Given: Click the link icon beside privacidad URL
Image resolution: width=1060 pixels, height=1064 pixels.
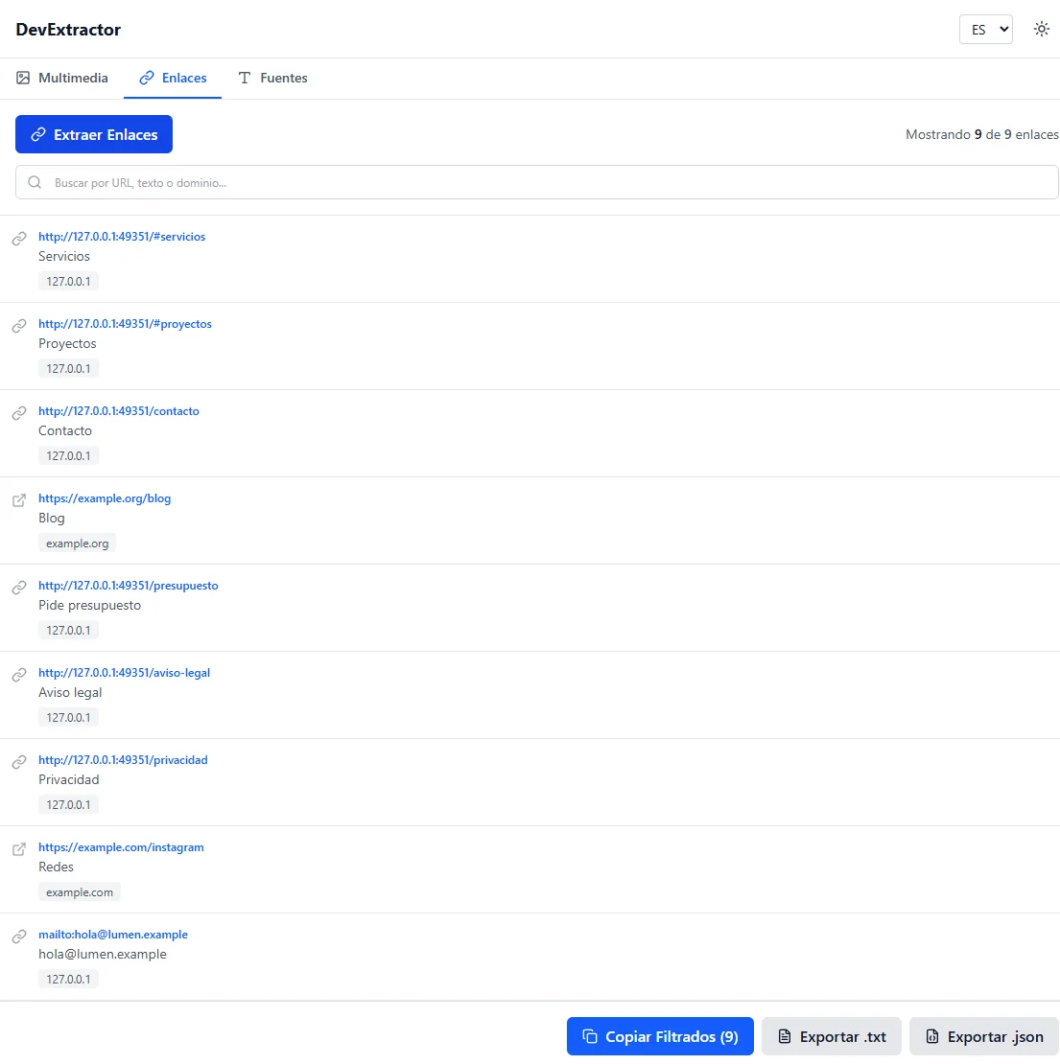Looking at the screenshot, I should tap(19, 762).
